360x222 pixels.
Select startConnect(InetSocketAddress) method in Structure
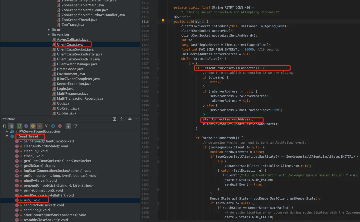[55, 215]
